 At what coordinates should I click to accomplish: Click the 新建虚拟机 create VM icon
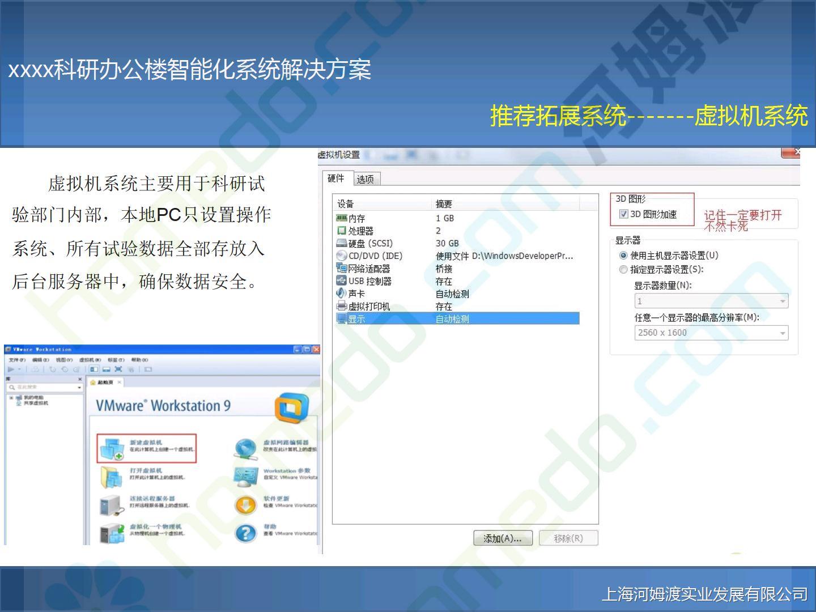(112, 449)
